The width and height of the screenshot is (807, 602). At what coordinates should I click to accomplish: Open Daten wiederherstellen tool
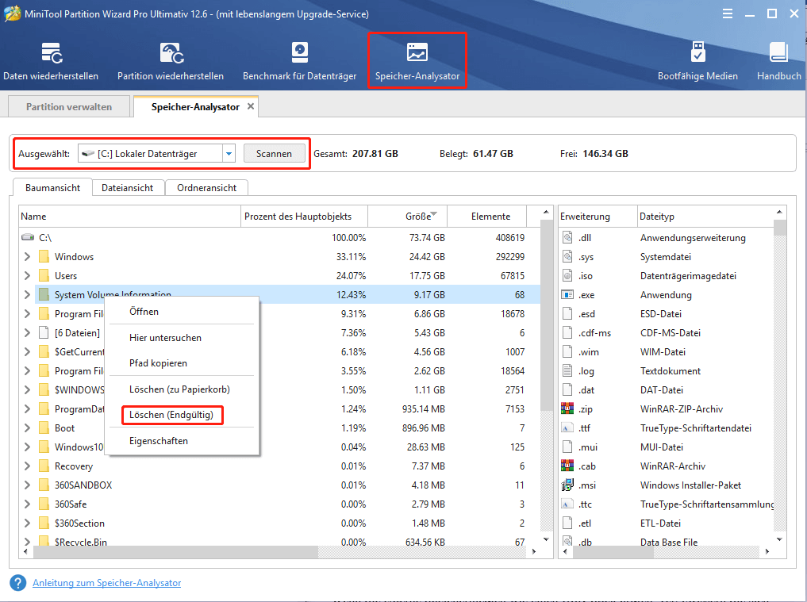(x=51, y=62)
